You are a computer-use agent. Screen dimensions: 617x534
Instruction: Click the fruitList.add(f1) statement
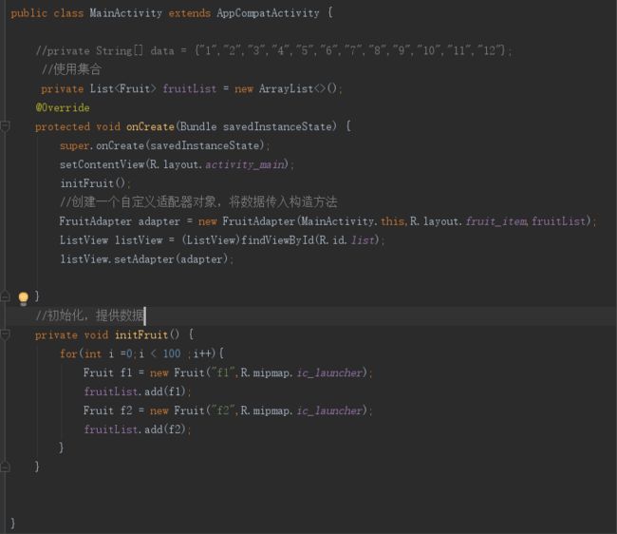pyautogui.click(x=138, y=391)
